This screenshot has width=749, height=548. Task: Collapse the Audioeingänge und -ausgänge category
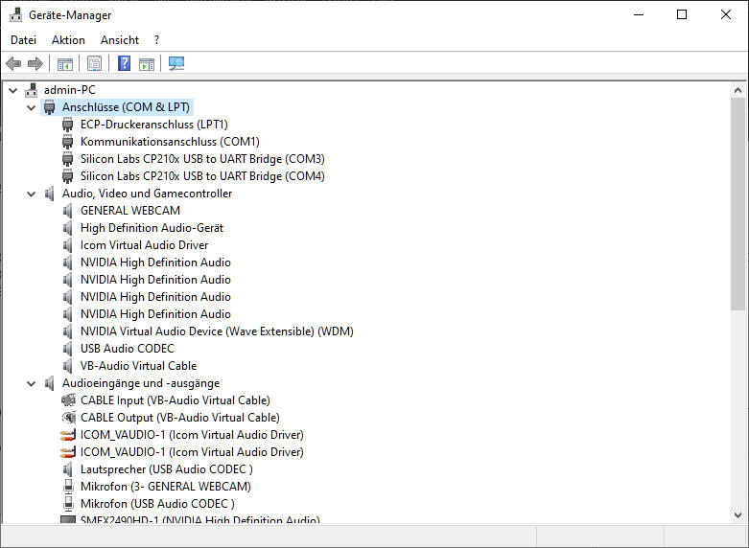(31, 383)
